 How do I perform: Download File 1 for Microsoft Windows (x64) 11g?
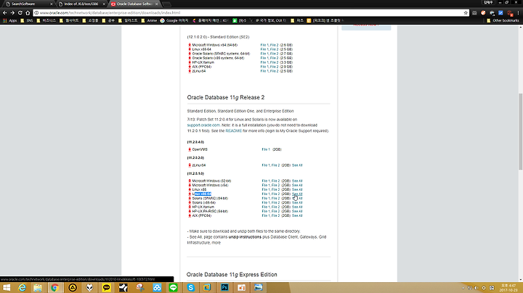266,185
